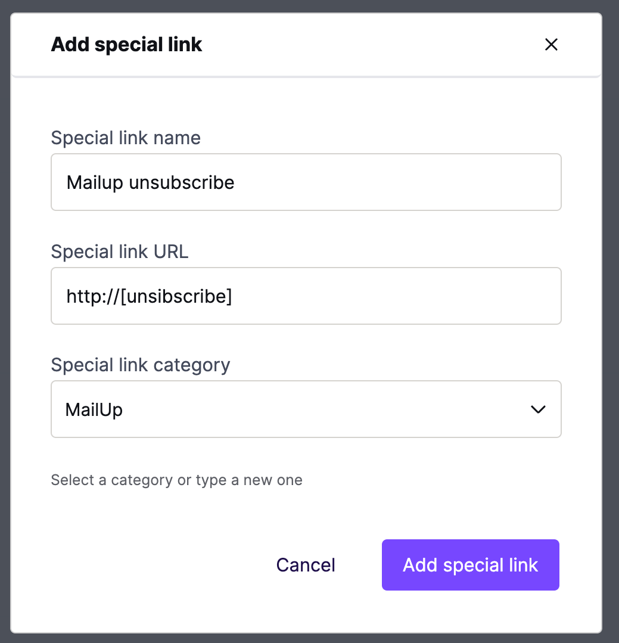Focus the Special link URL text box
619x643 pixels.
(306, 296)
